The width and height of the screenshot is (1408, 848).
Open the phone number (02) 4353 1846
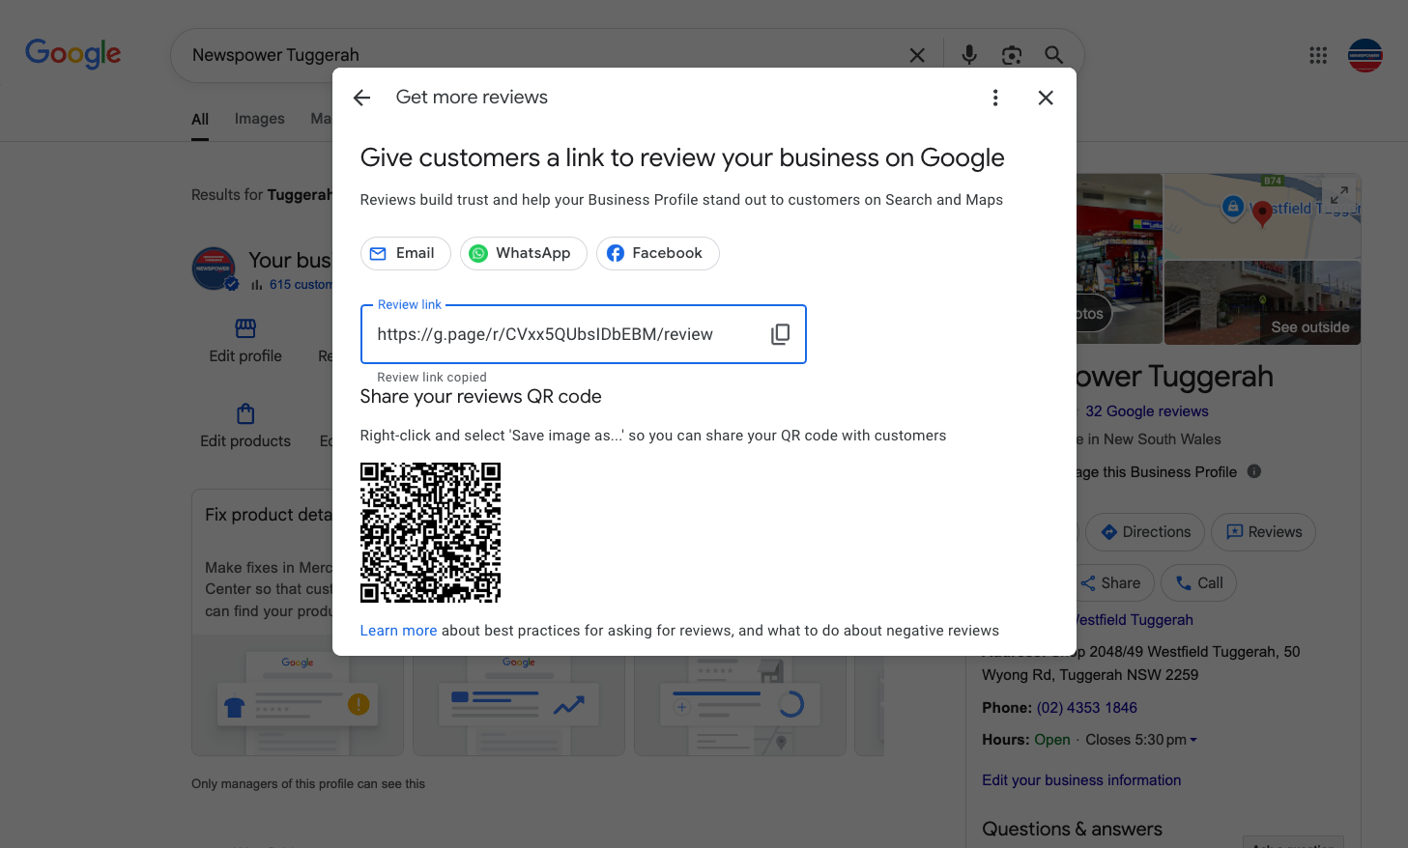pyautogui.click(x=1087, y=708)
